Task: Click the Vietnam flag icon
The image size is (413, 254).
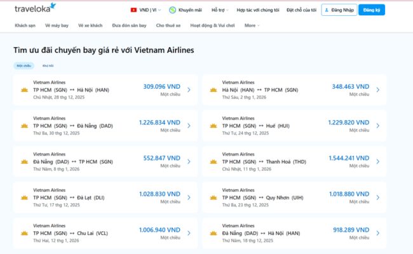Action: [133, 10]
